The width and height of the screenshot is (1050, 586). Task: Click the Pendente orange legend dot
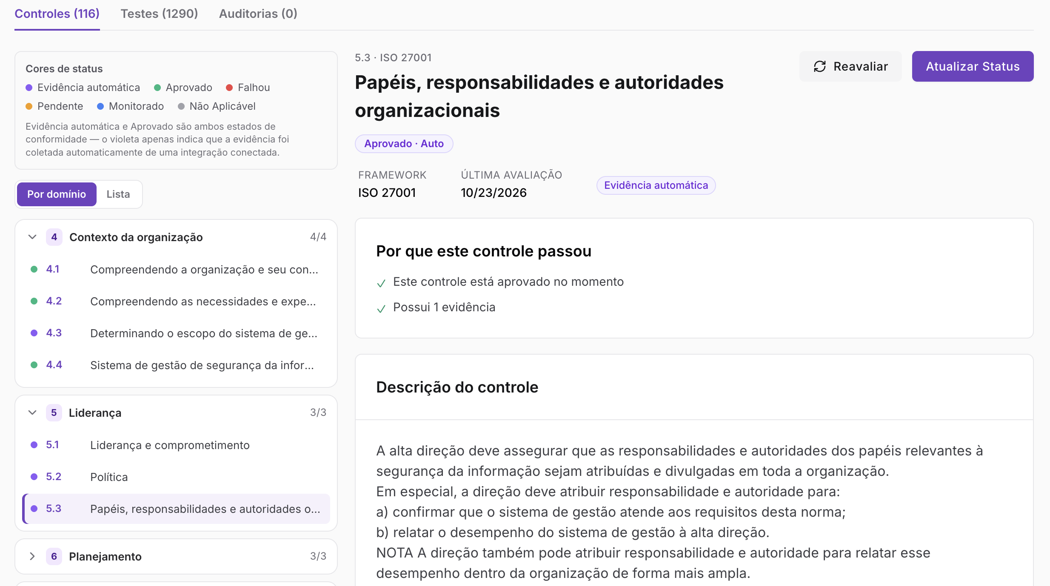pos(29,106)
